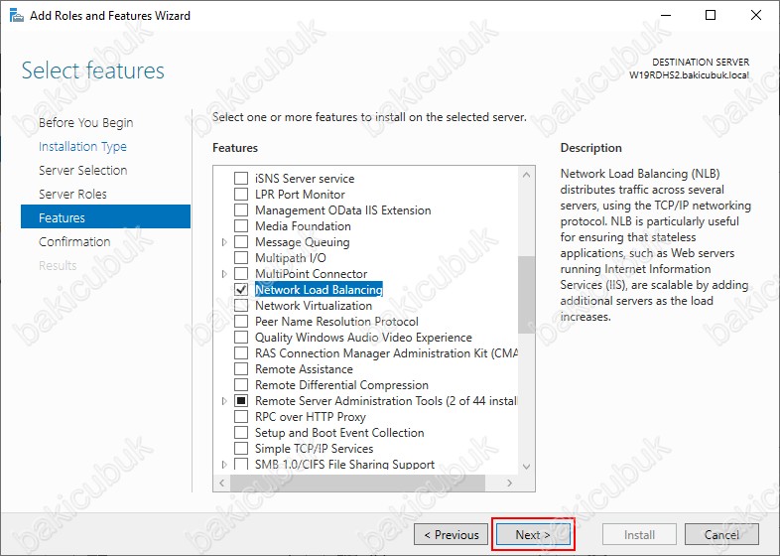Close the Add Roles and Features Wizard

click(x=756, y=15)
